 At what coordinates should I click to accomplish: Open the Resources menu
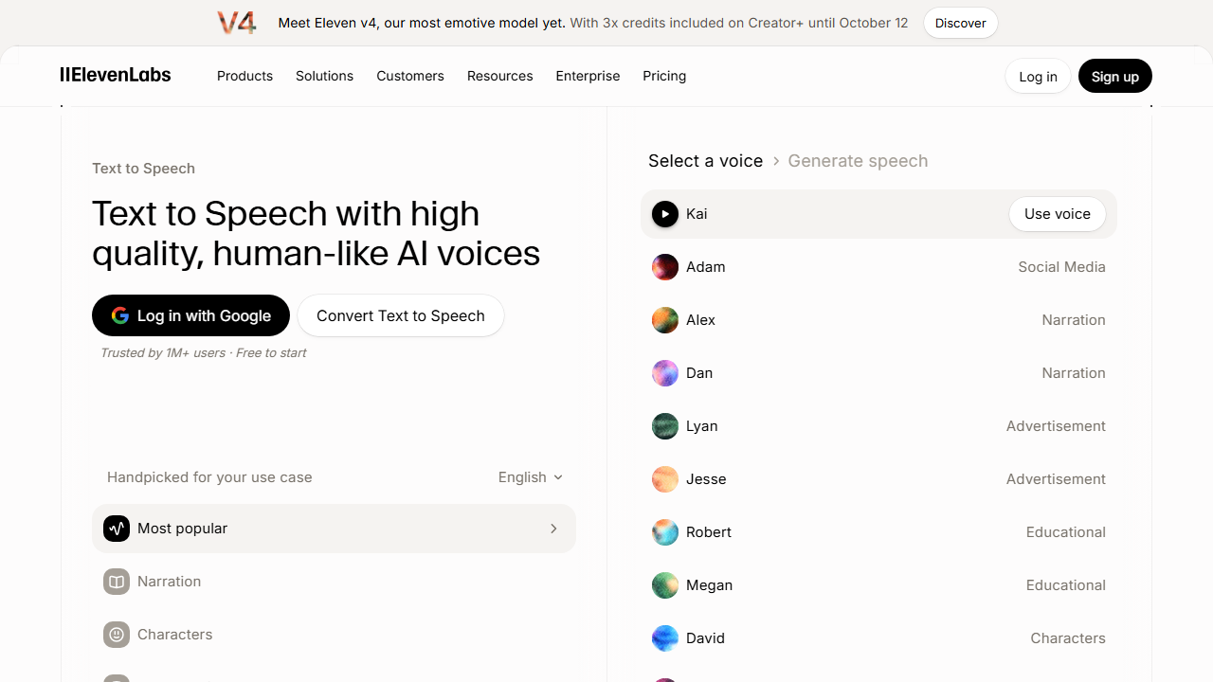[499, 76]
